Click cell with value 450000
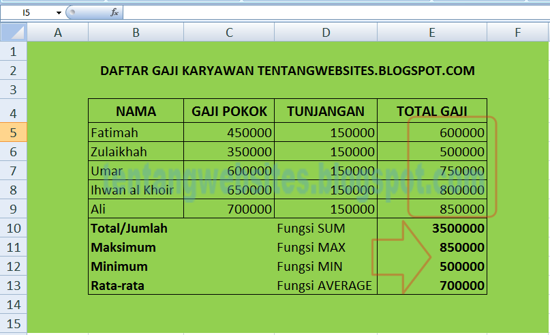 click(x=229, y=132)
